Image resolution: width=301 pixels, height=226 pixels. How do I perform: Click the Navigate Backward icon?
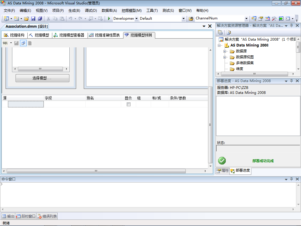91,19
